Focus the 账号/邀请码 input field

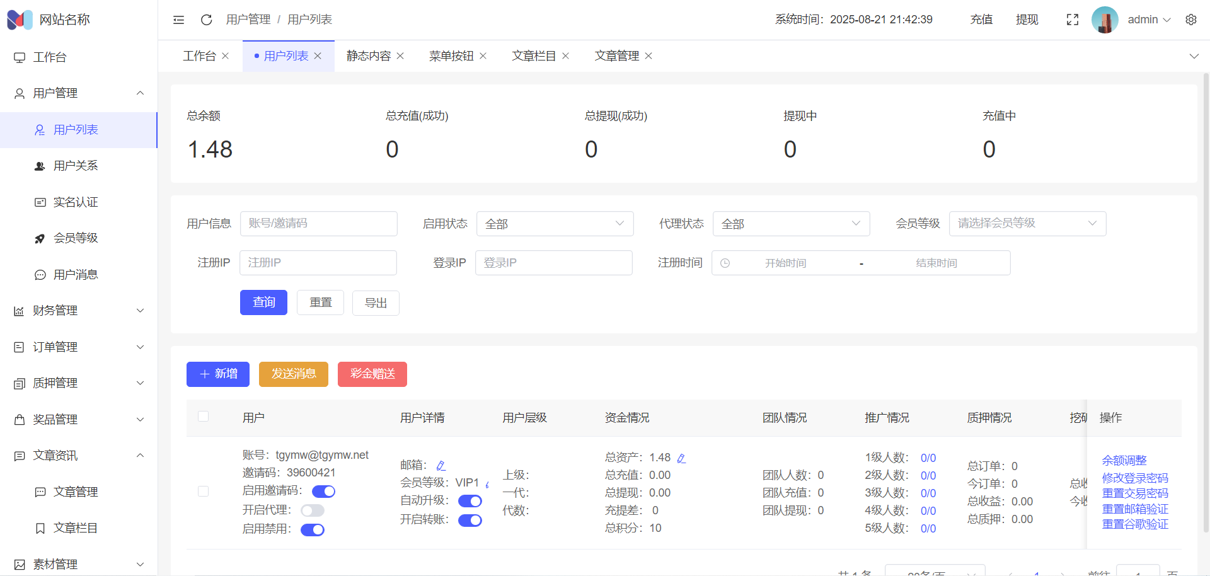[318, 224]
